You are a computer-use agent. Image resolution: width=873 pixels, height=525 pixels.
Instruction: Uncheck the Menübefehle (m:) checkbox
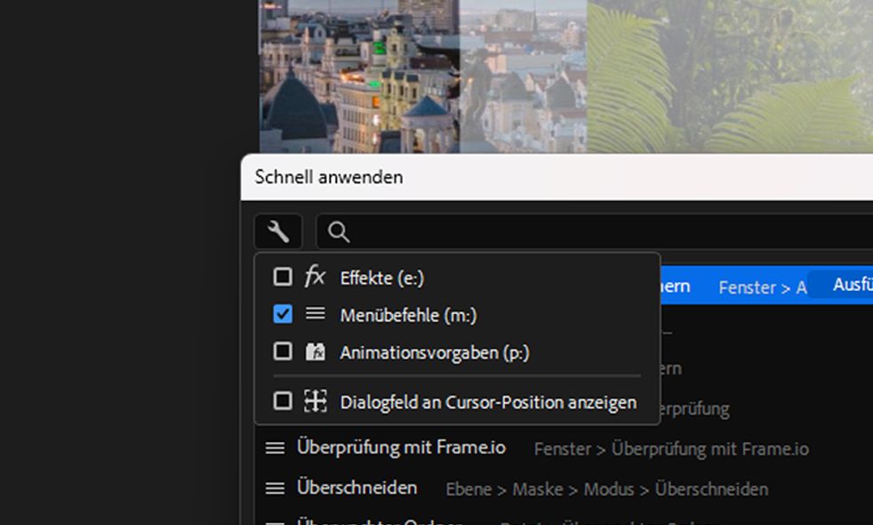(283, 314)
